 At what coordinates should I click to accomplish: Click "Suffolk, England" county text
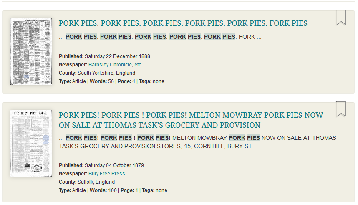click(96, 182)
